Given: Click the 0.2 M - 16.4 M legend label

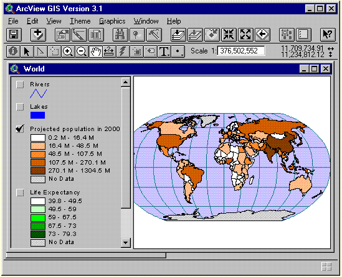Looking at the screenshot, I should click(x=71, y=138).
